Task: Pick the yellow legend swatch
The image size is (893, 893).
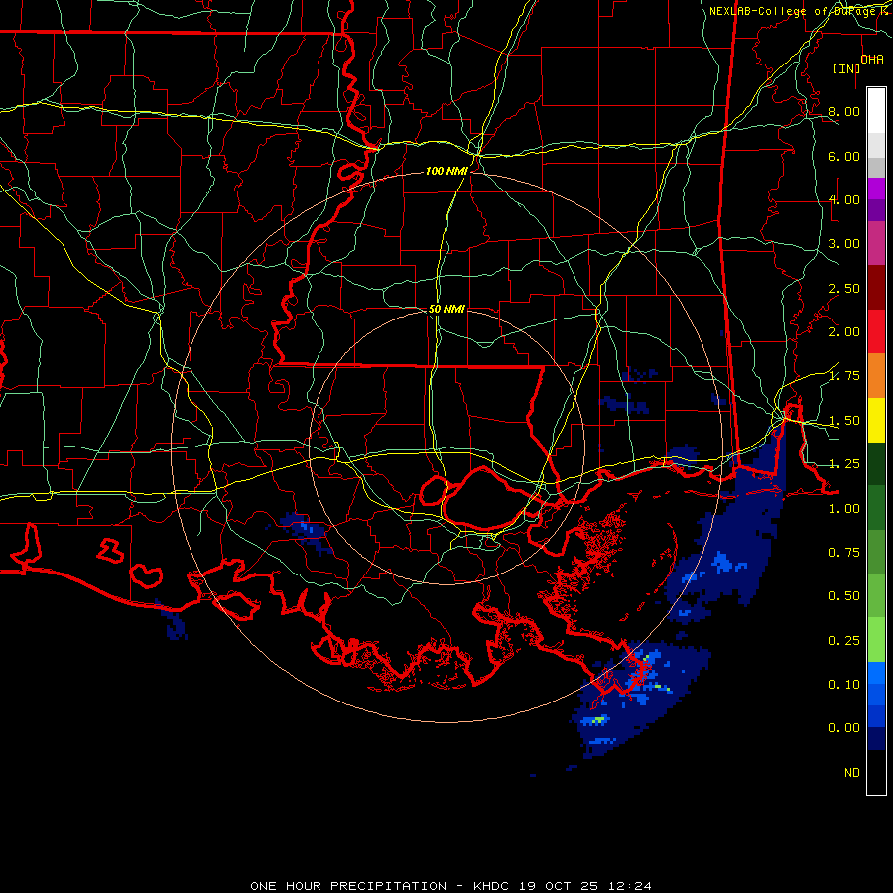Action: click(x=876, y=420)
